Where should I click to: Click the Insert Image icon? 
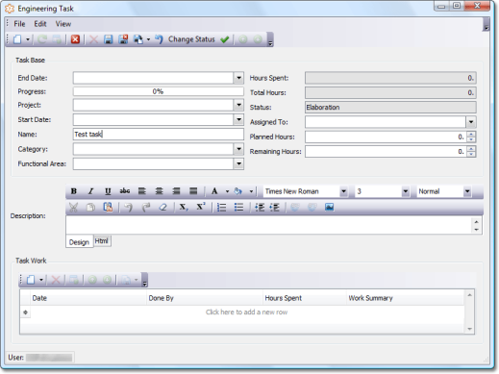tap(329, 208)
